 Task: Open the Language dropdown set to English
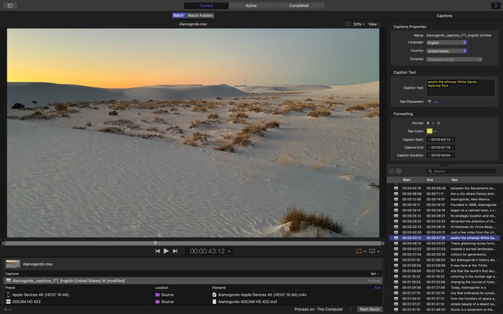446,43
